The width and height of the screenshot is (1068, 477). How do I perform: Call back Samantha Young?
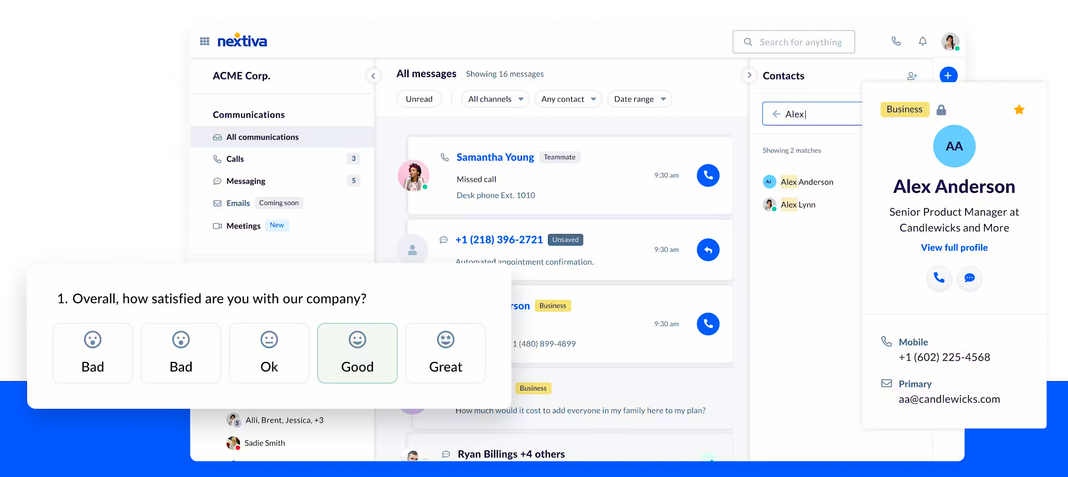[708, 175]
